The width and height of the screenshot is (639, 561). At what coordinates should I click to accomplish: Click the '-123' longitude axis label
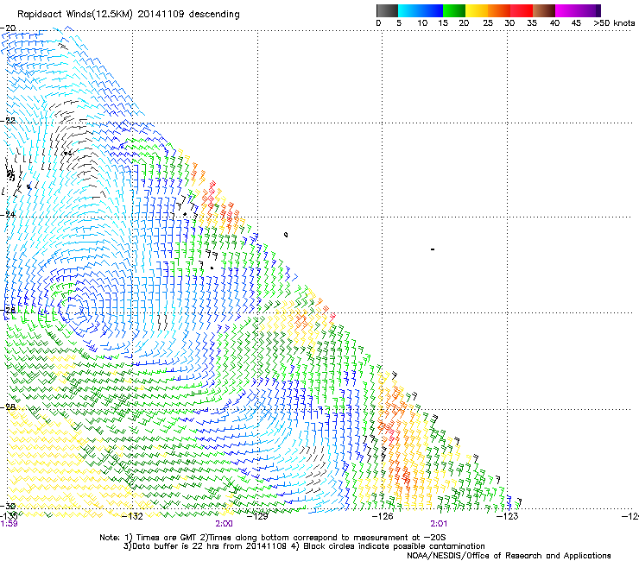[508, 517]
